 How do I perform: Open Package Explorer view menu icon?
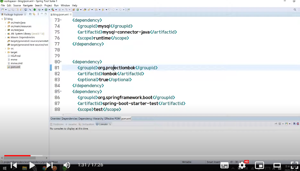38,14
